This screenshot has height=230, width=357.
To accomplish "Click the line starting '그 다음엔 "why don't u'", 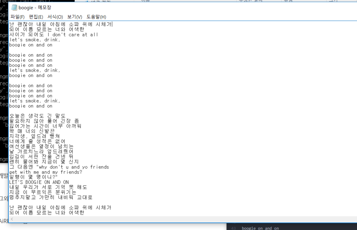I will click(x=59, y=167).
